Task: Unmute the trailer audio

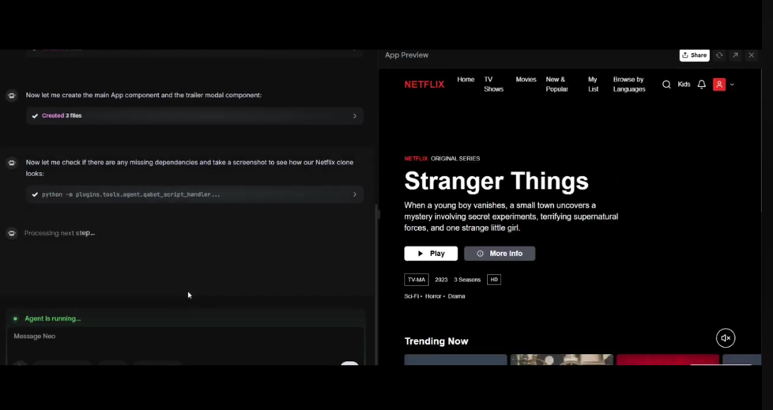Action: click(725, 338)
